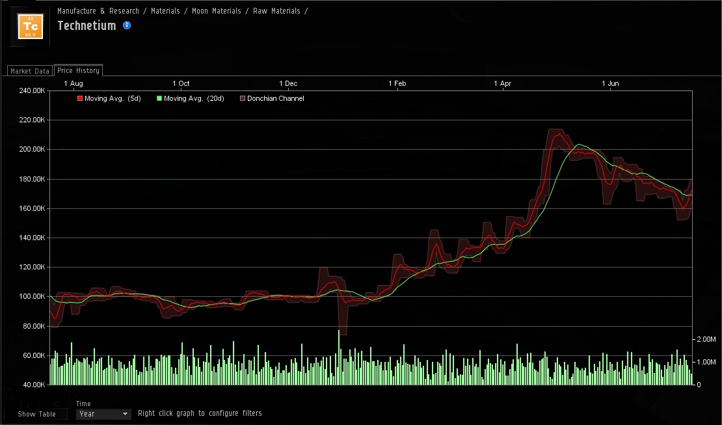Click the 120.00K price axis label
The width and height of the screenshot is (722, 425).
(x=33, y=267)
